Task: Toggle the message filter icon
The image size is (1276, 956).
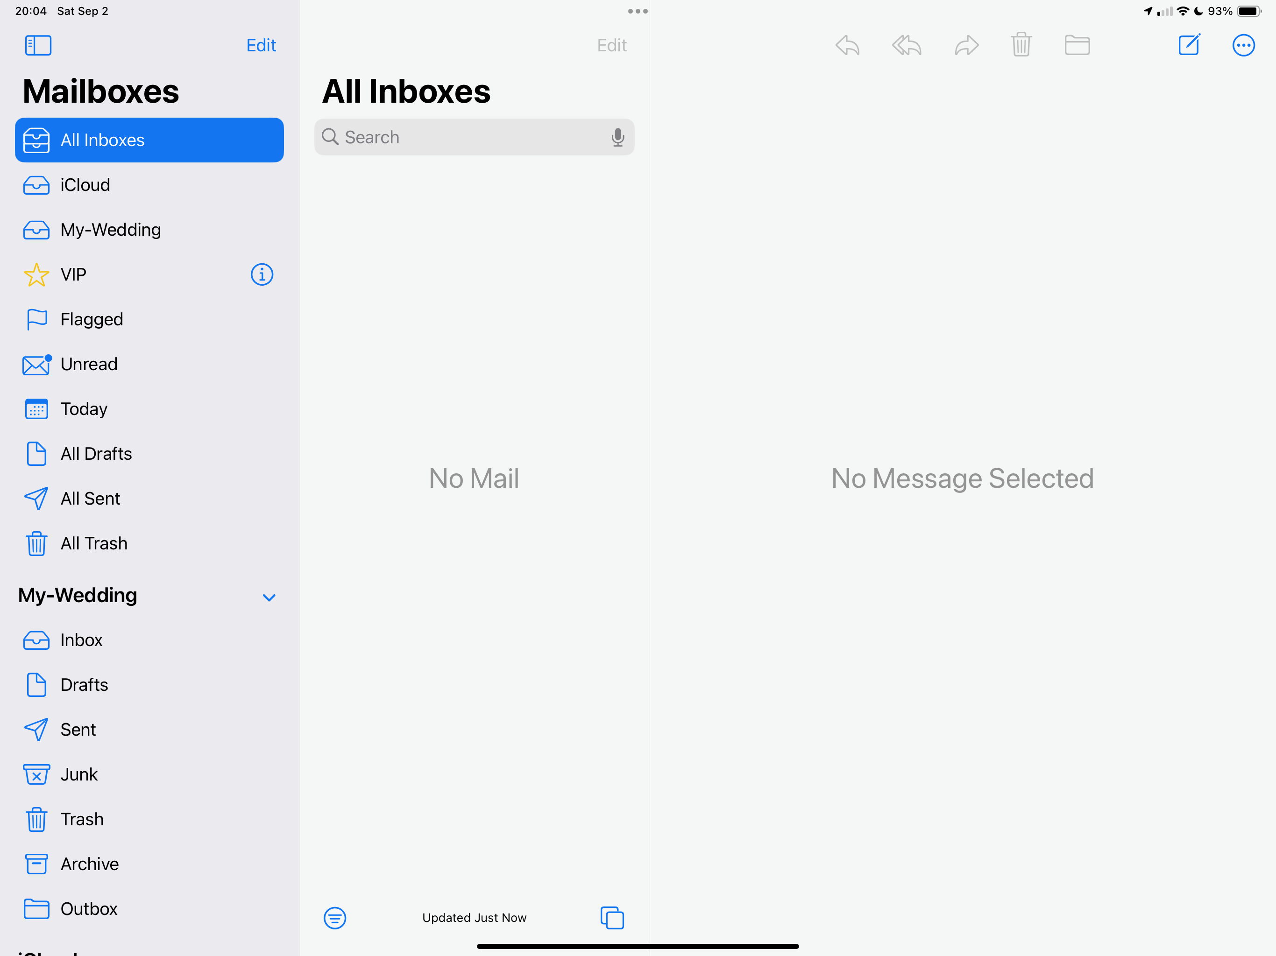Action: [334, 918]
